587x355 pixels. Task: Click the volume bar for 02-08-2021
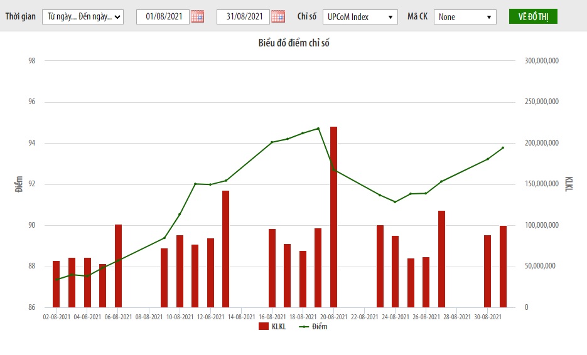point(56,284)
